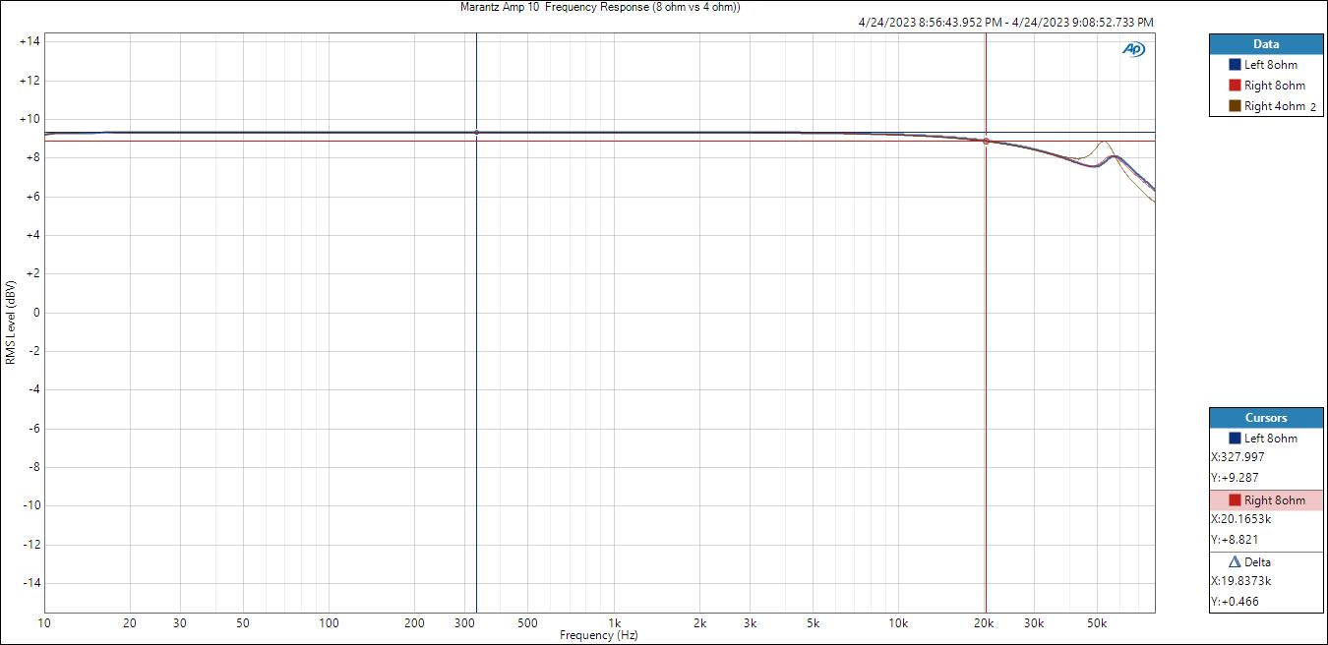Image resolution: width=1328 pixels, height=645 pixels.
Task: Click the Data legend header
Action: (1266, 44)
